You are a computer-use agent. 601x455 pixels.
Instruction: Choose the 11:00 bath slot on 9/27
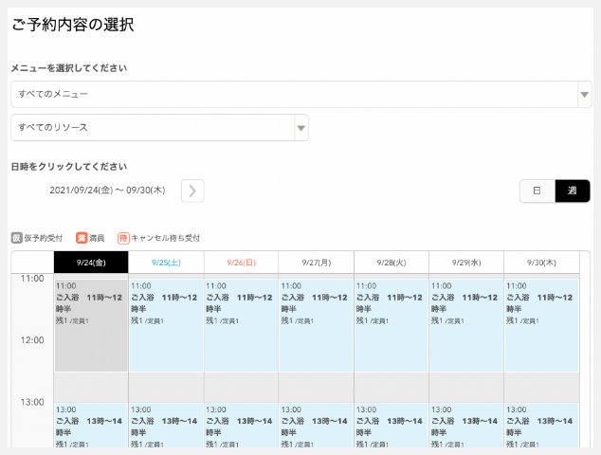coord(317,325)
